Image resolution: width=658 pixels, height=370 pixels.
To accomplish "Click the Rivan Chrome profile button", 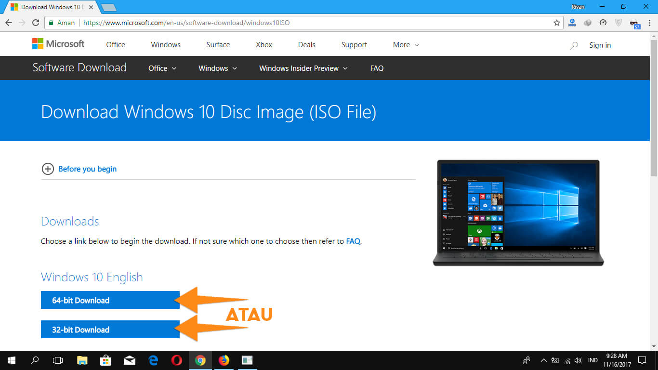I will click(578, 7).
